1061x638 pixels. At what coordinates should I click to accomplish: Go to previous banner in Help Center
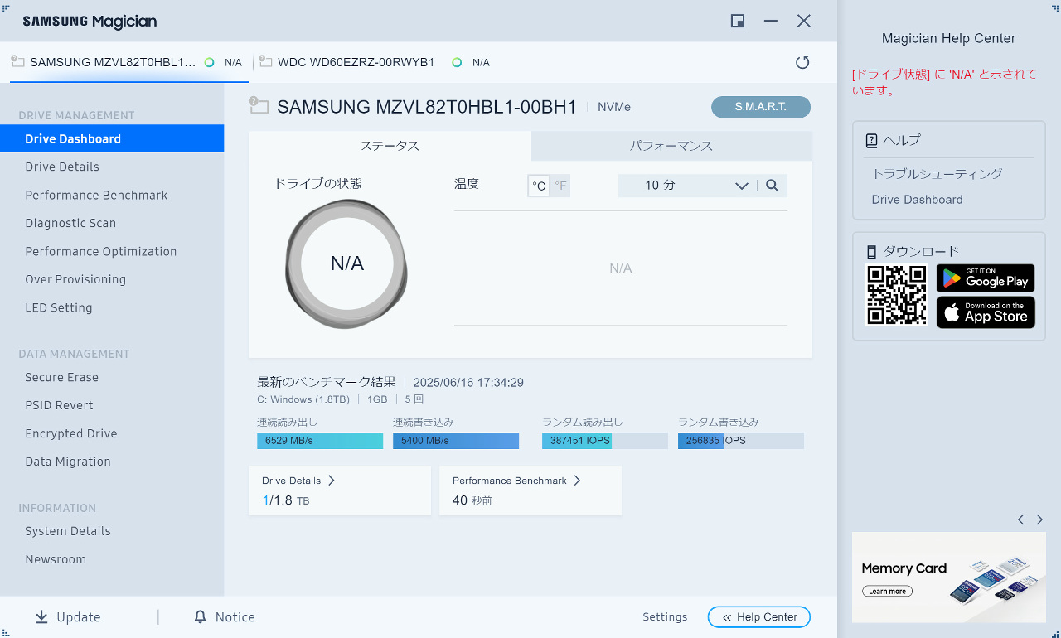1021,520
